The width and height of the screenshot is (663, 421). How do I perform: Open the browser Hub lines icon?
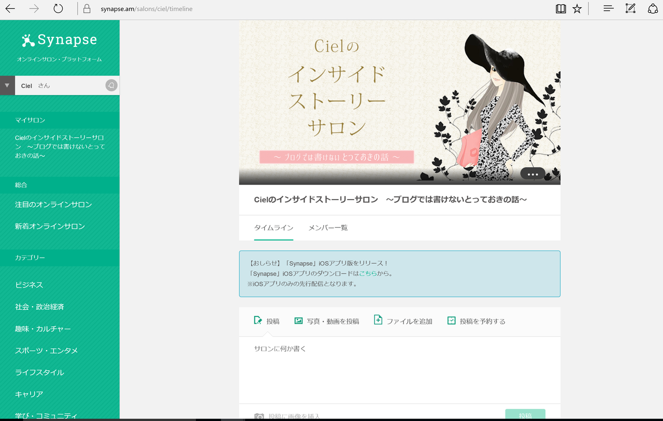[x=609, y=9]
